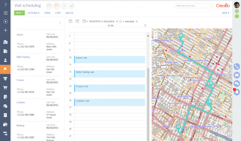Select day calendar icon in schedule toolbar

[x=70, y=21]
